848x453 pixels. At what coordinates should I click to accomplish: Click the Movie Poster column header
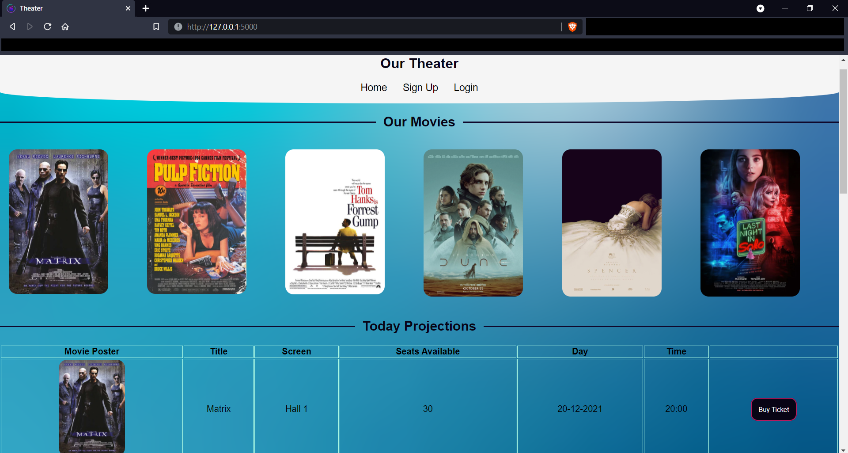coord(92,351)
